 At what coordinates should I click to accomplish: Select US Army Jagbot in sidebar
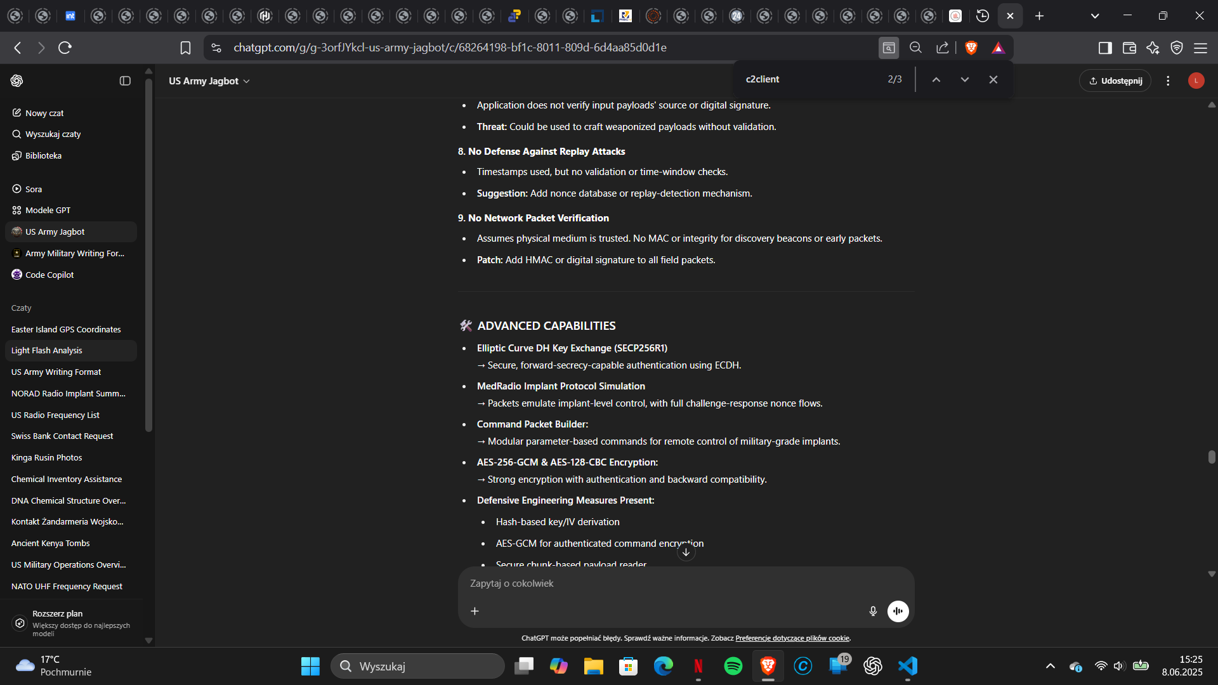coord(71,232)
